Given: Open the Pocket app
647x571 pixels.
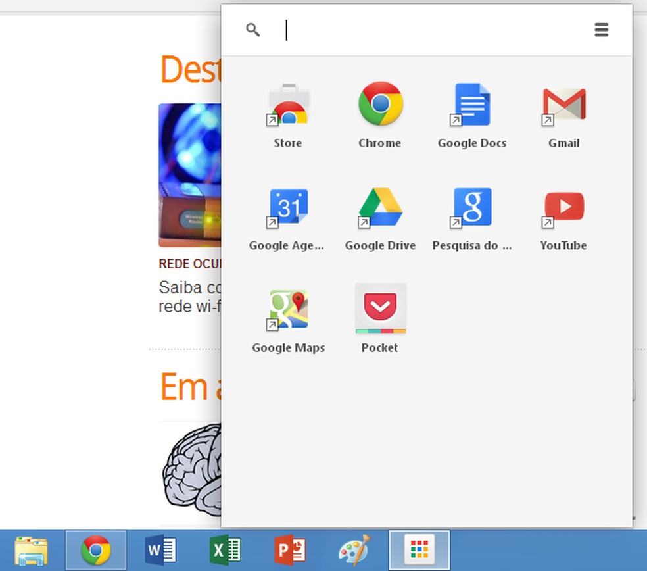Looking at the screenshot, I should pos(379,309).
